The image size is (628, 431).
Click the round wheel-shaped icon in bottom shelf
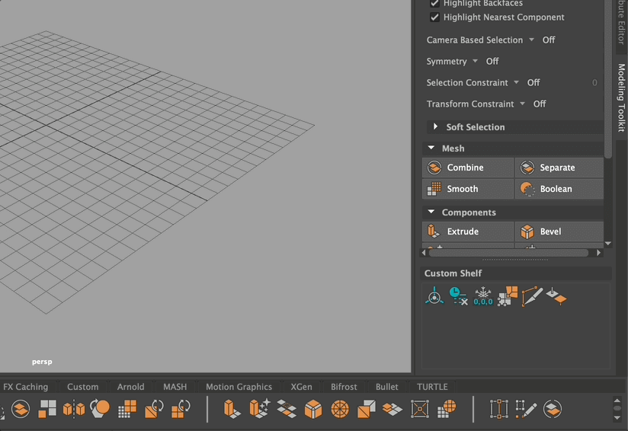pyautogui.click(x=340, y=409)
